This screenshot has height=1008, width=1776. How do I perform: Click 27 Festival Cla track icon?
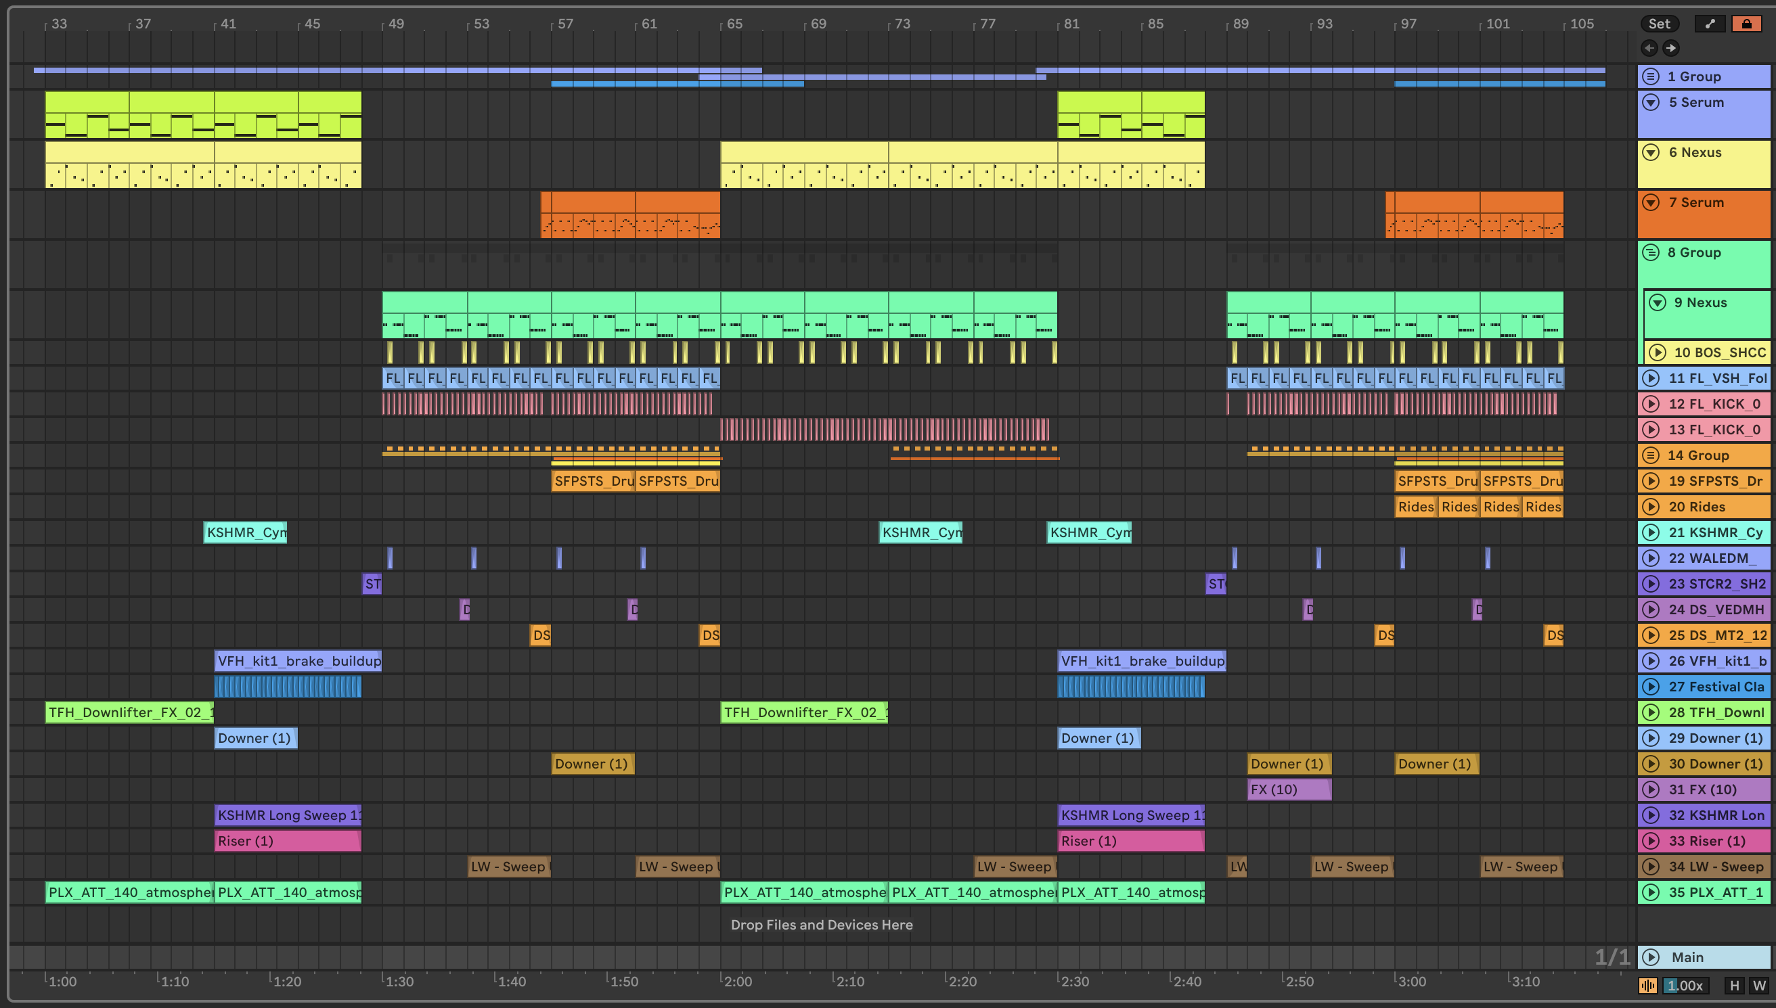click(1651, 687)
